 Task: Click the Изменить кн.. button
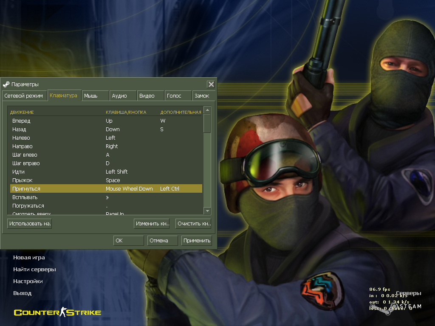pyautogui.click(x=152, y=223)
